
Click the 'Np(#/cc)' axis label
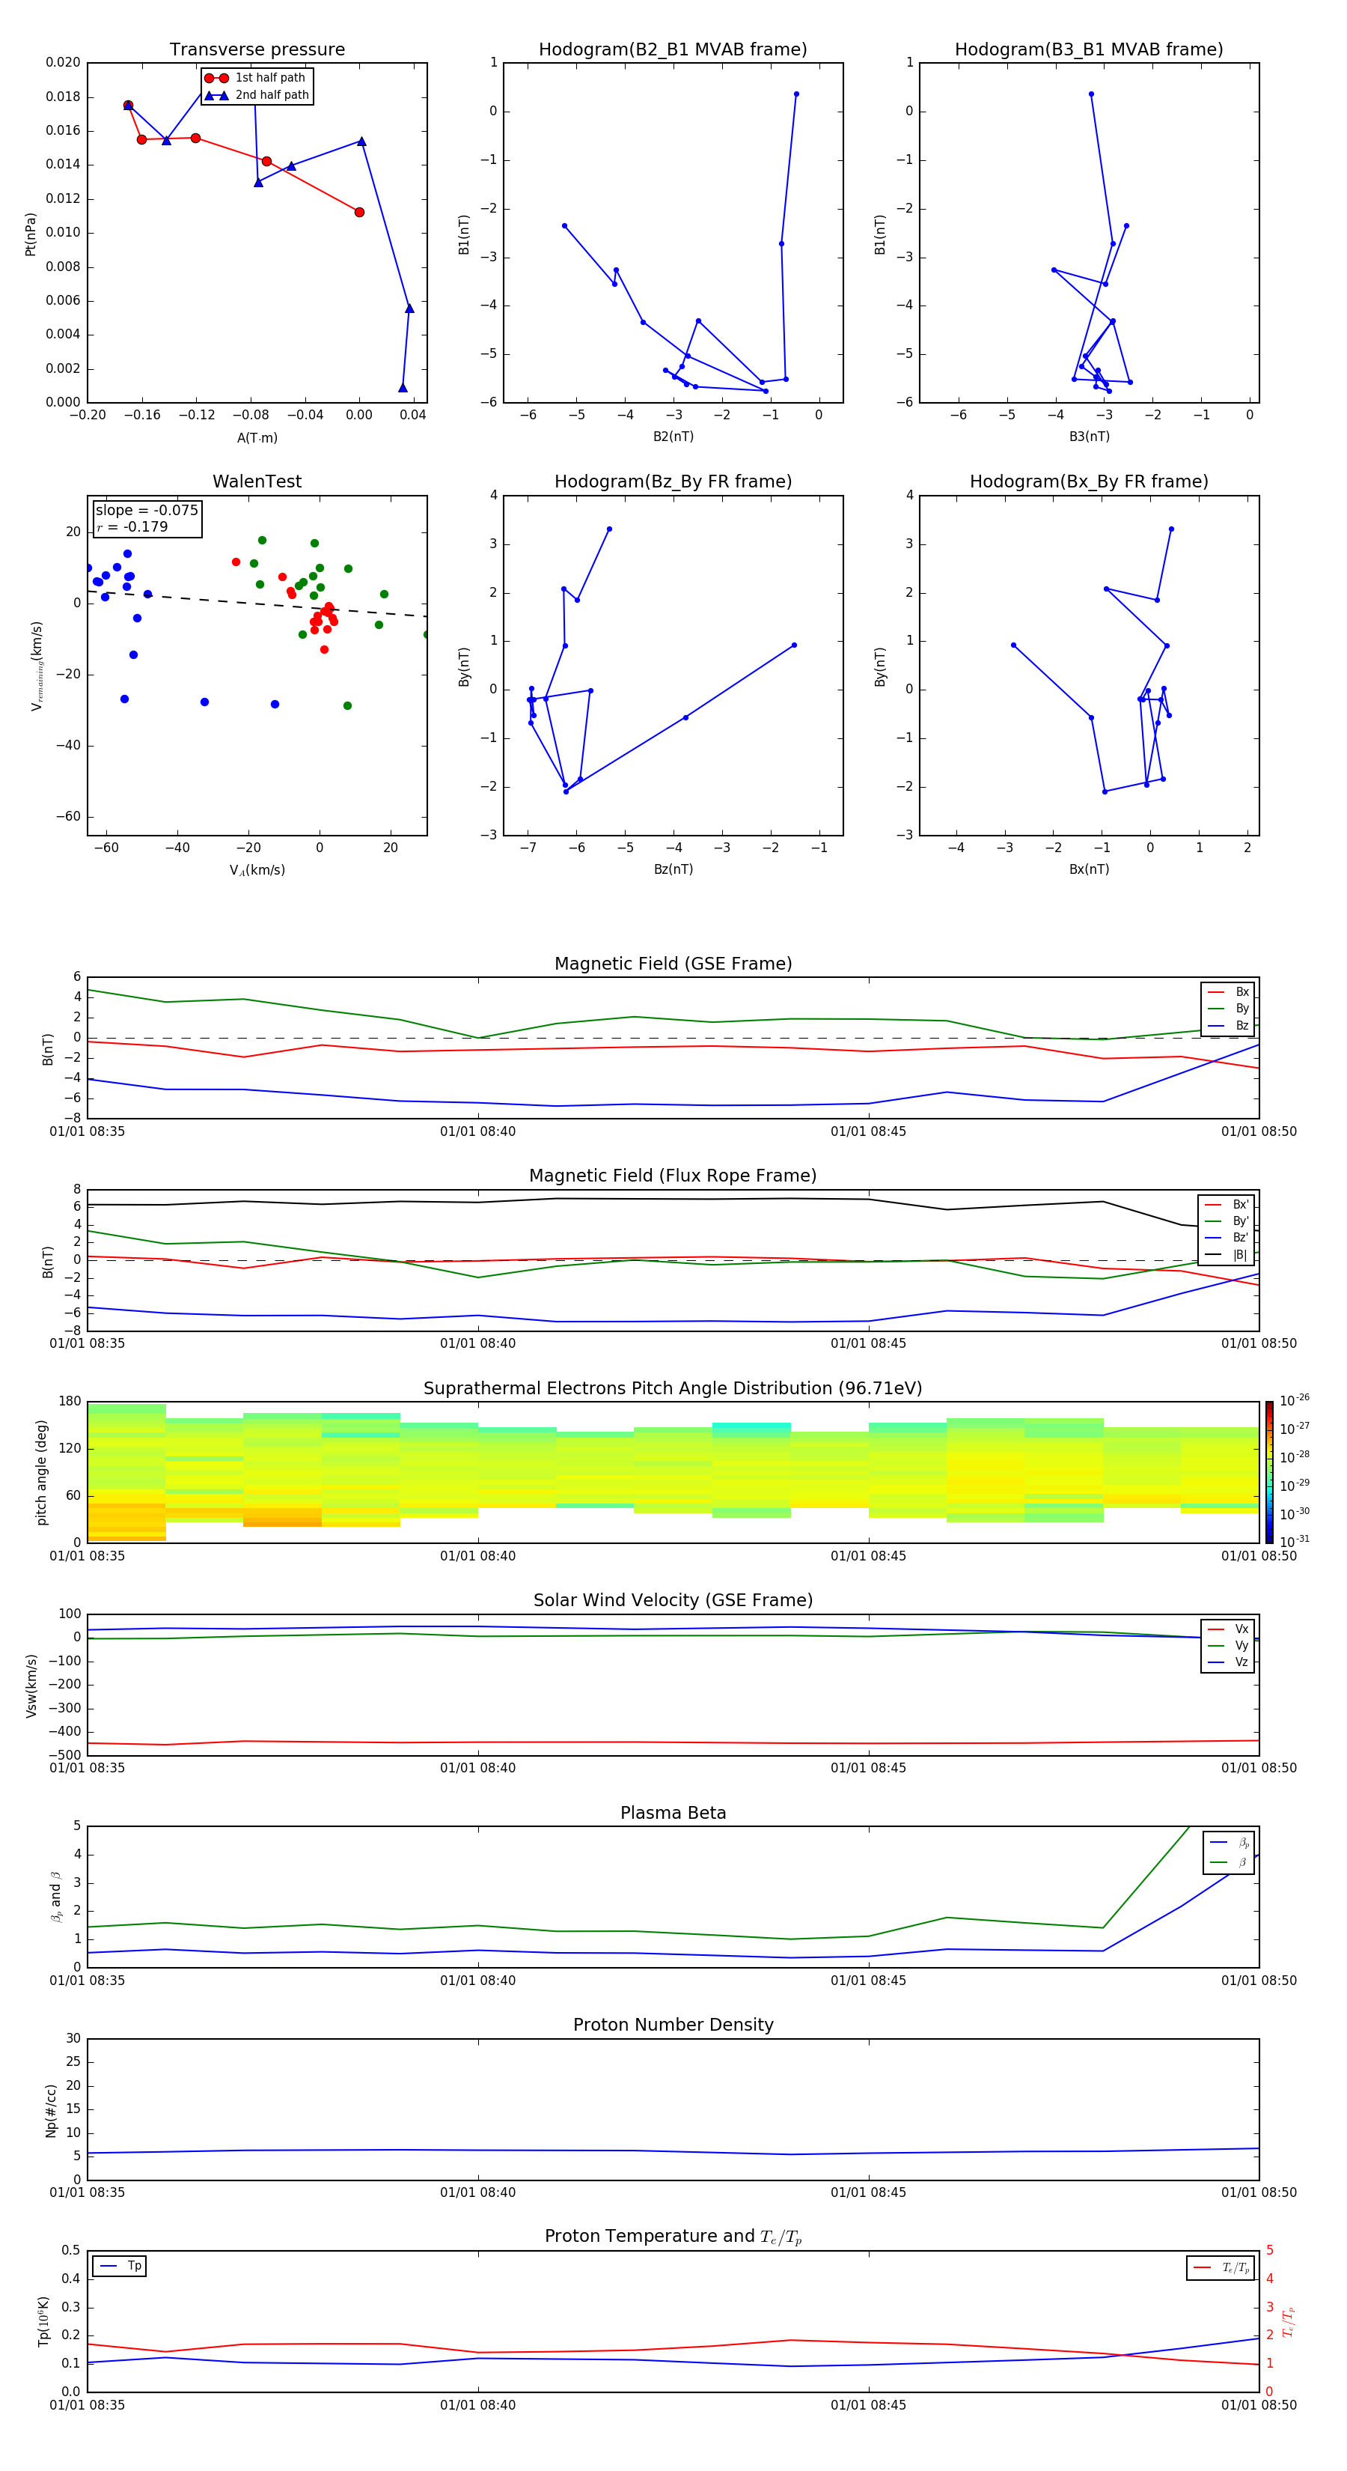click(x=51, y=2110)
